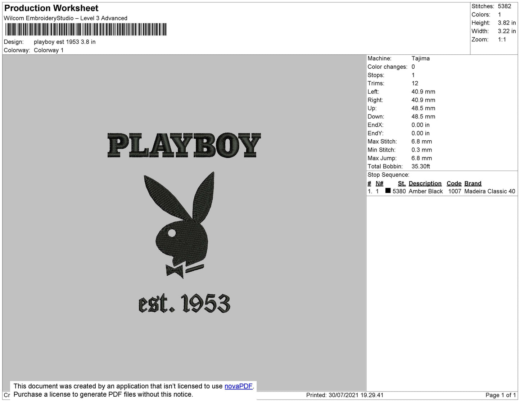
Task: Click the Amber Black color swatch
Action: 388,191
